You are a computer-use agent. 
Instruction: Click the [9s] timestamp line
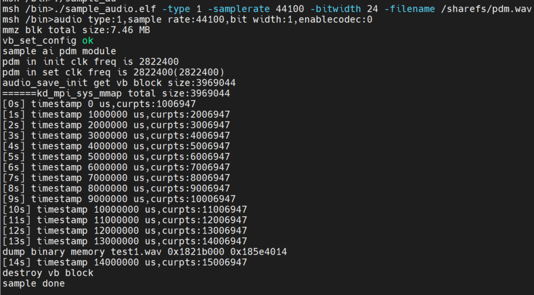tap(119, 199)
